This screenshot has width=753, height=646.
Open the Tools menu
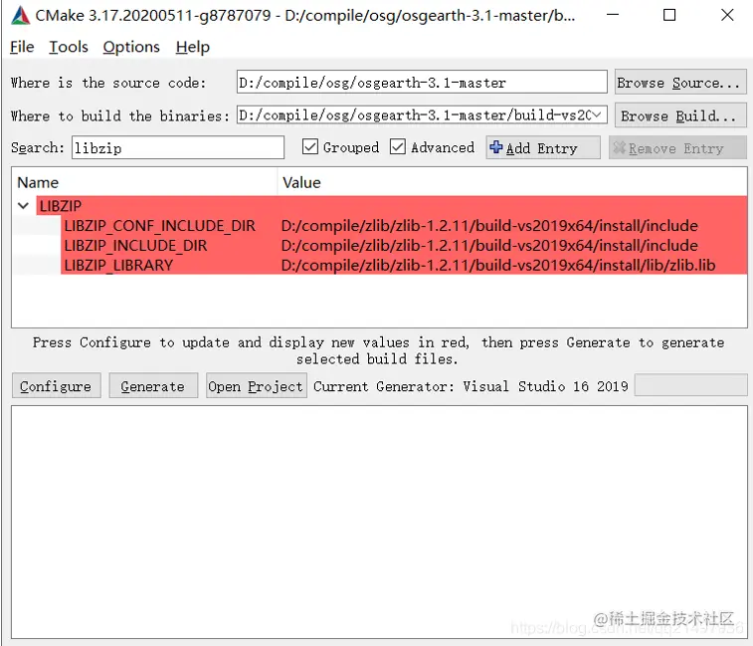click(69, 47)
